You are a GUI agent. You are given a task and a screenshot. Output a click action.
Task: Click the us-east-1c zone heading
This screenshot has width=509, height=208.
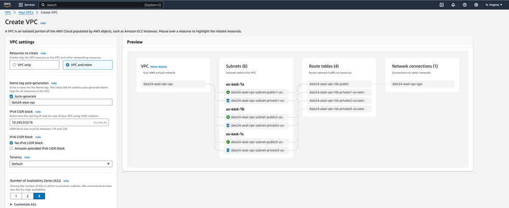click(x=235, y=134)
